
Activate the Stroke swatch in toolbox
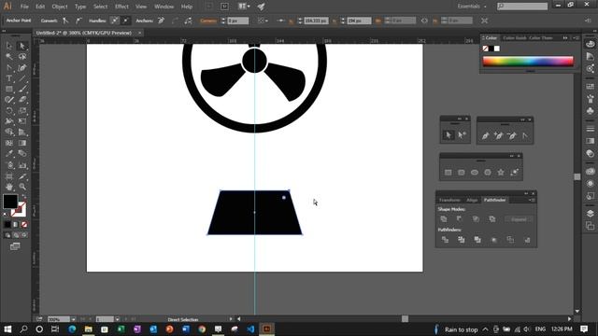[x=19, y=209]
